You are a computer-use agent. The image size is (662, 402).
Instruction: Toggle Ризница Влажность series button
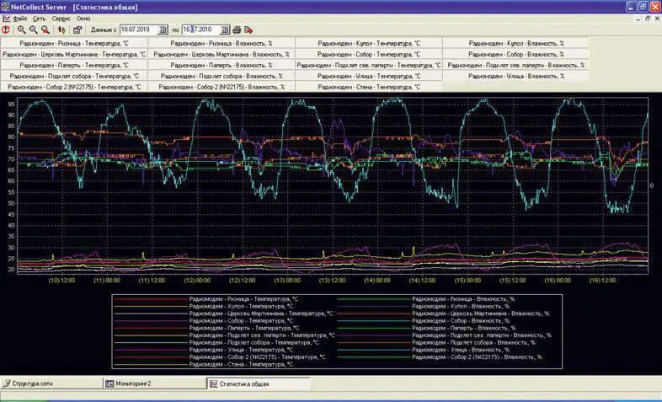pos(222,43)
